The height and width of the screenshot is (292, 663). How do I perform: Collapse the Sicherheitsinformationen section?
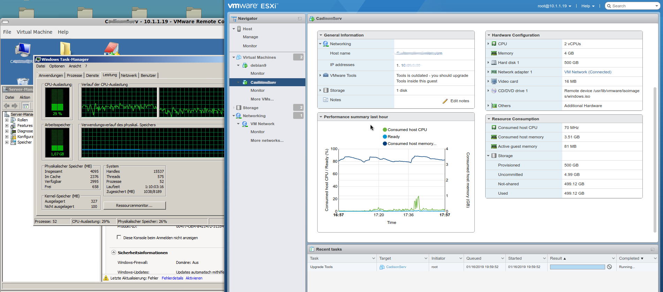click(113, 252)
